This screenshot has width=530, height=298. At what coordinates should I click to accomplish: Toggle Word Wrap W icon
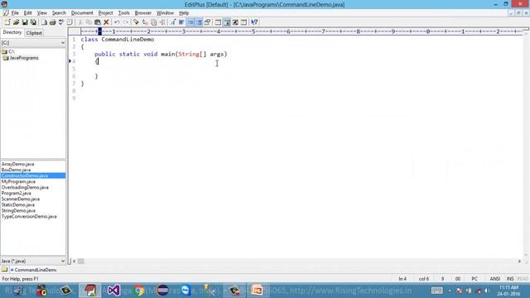pos(181,22)
